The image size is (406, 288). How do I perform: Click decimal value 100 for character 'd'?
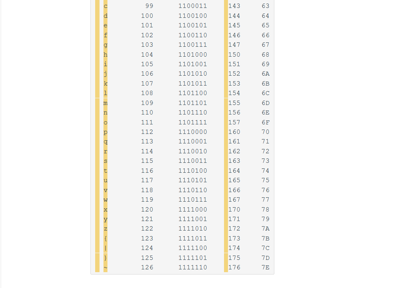(x=147, y=15)
